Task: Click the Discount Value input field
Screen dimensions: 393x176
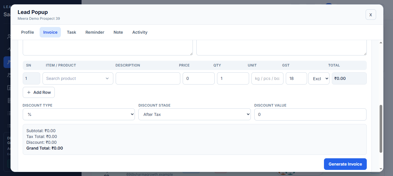Action: pyautogui.click(x=310, y=114)
